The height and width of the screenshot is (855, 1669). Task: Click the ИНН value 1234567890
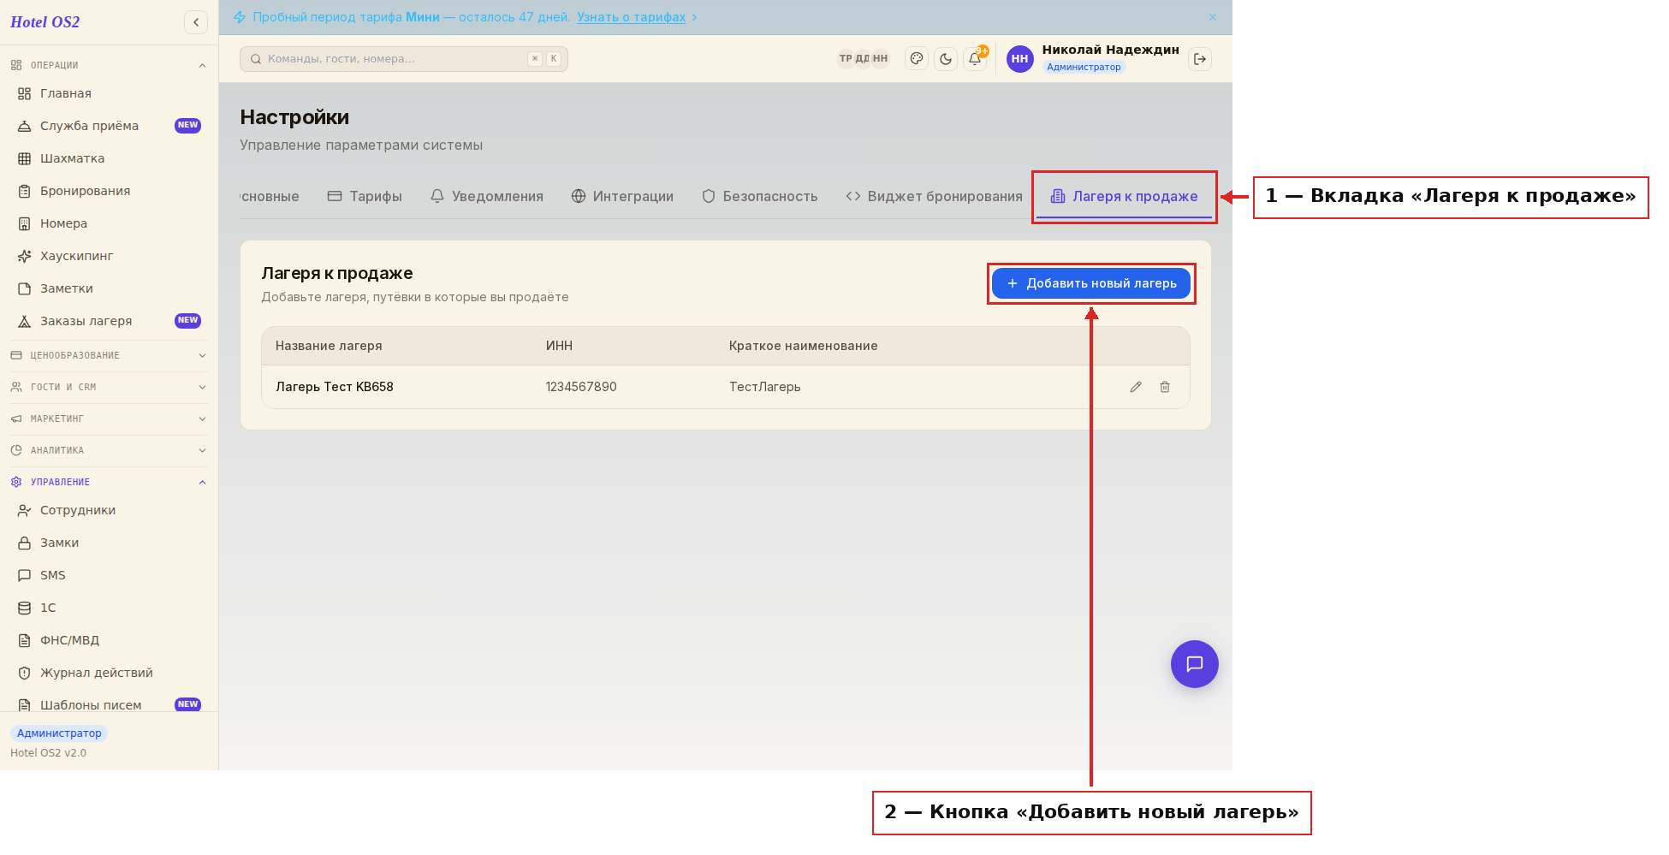click(581, 387)
